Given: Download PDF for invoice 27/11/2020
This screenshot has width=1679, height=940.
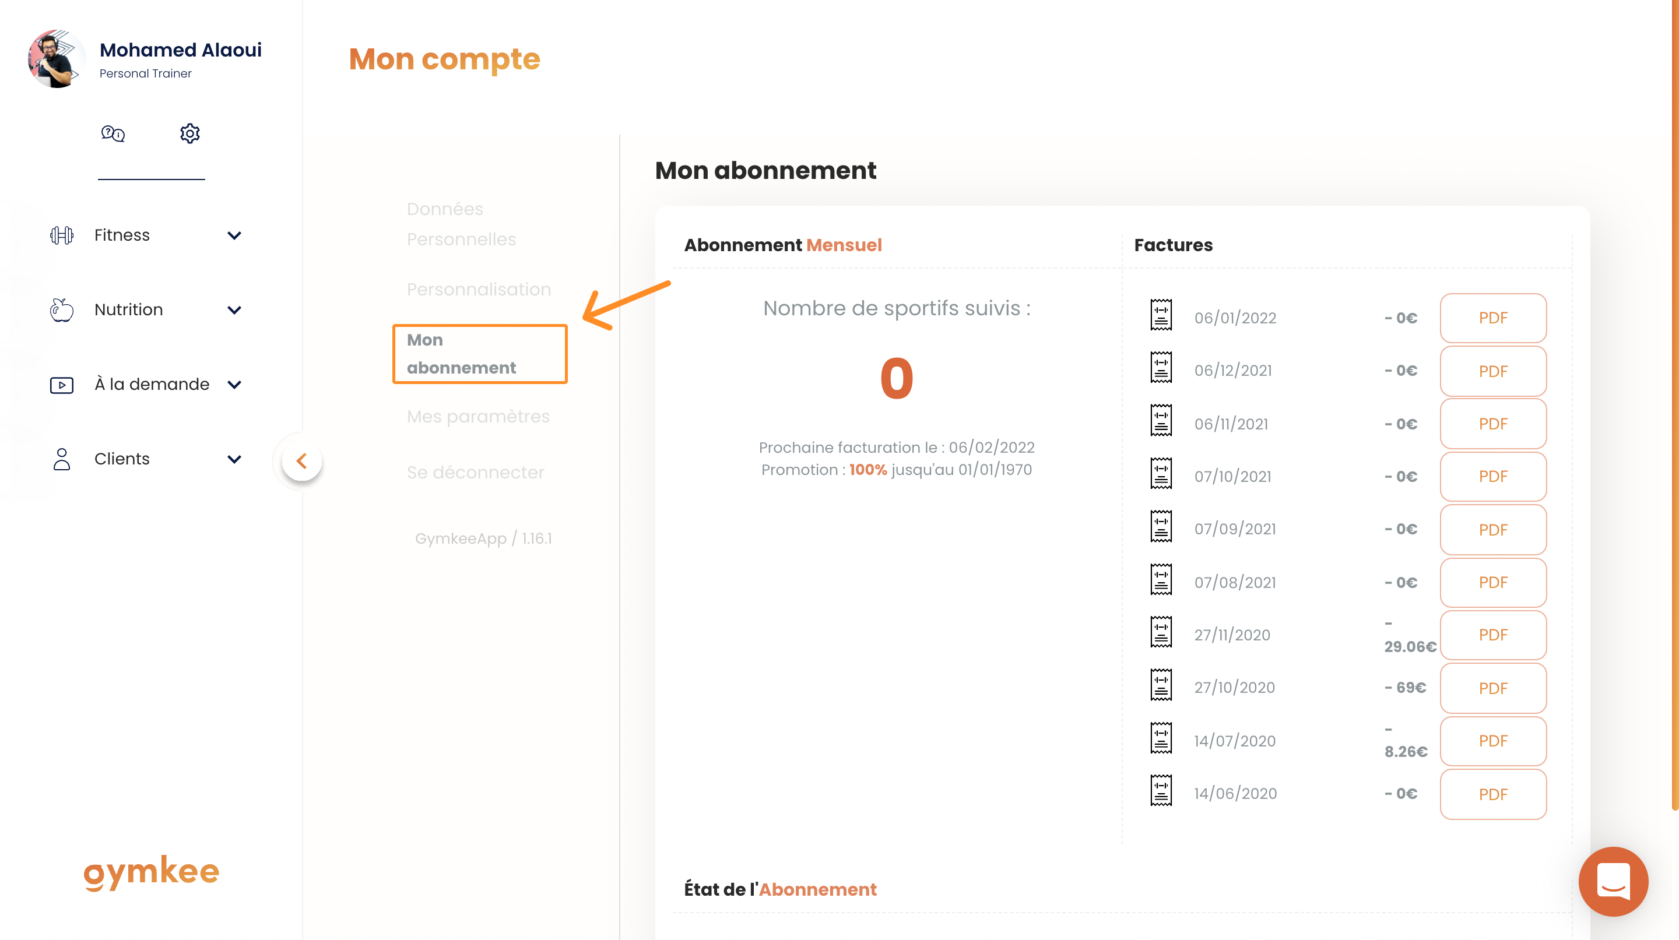Looking at the screenshot, I should coord(1492,635).
